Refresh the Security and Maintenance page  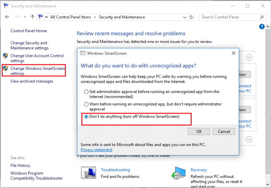pos(191,17)
